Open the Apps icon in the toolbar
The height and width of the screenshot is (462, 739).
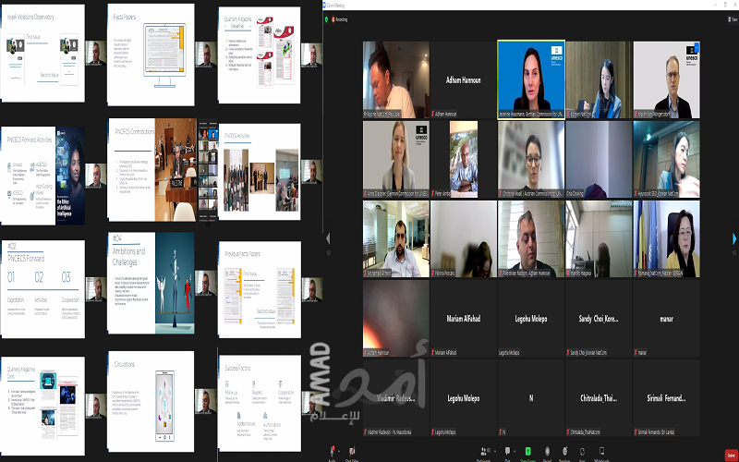[583, 451]
